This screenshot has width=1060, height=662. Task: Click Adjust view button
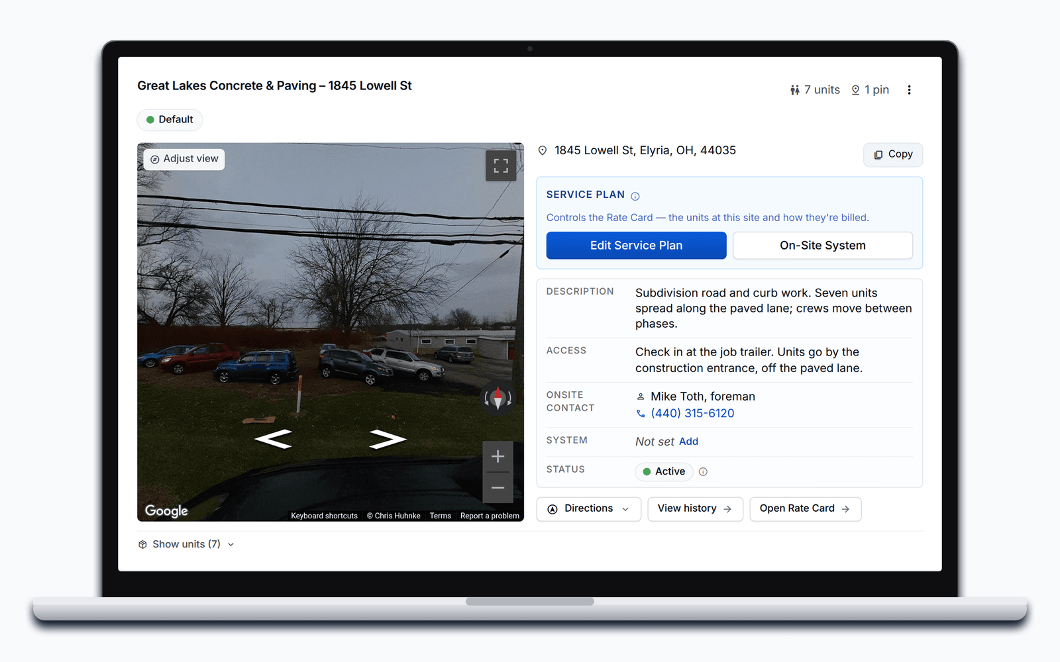click(184, 159)
